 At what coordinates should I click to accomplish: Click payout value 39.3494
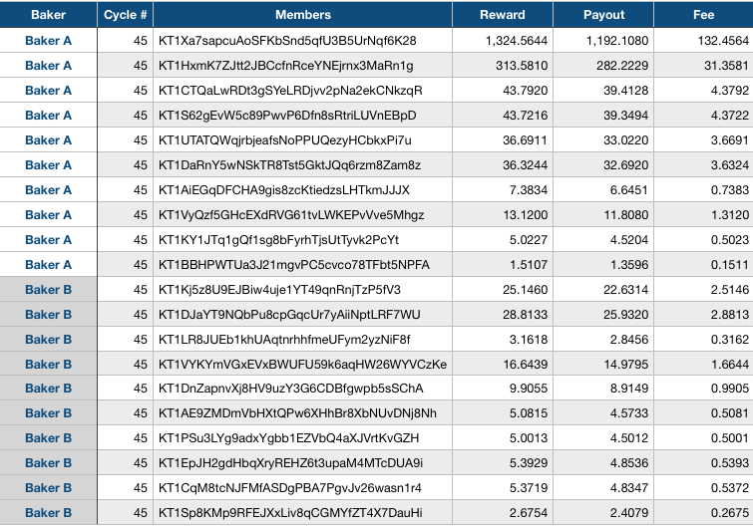625,116
